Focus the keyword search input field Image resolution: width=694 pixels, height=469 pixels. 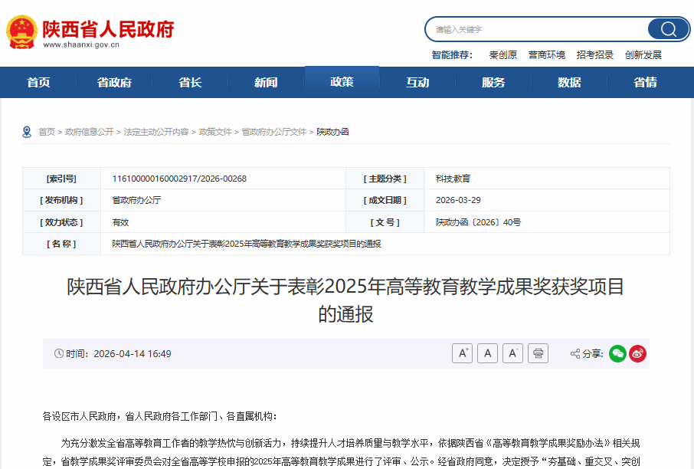pyautogui.click(x=536, y=29)
